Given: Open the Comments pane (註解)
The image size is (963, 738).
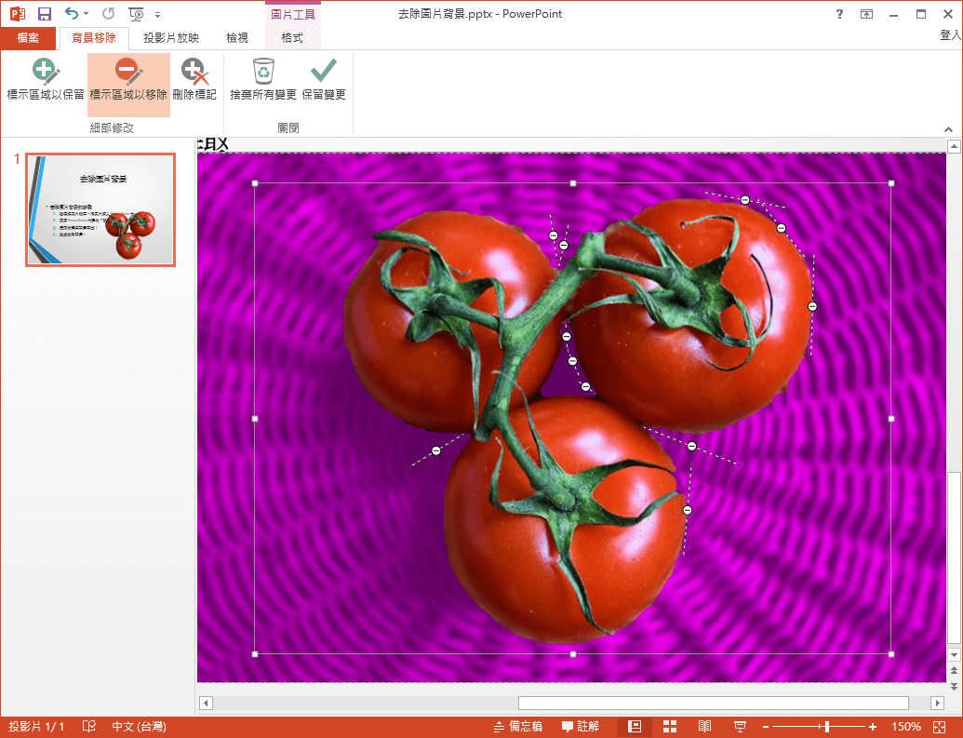Looking at the screenshot, I should tap(581, 726).
